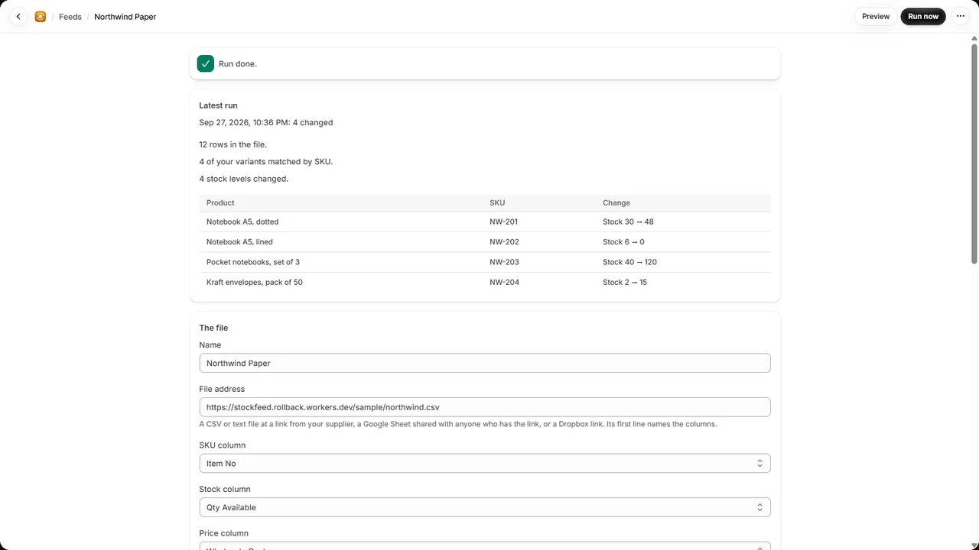Screen dimensions: 979x550
Task: Select the Northwind Paper breadcrumb title
Action: [125, 17]
